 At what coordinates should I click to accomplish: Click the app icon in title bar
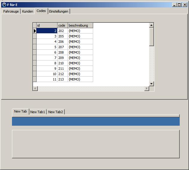pyautogui.click(x=4, y=5)
